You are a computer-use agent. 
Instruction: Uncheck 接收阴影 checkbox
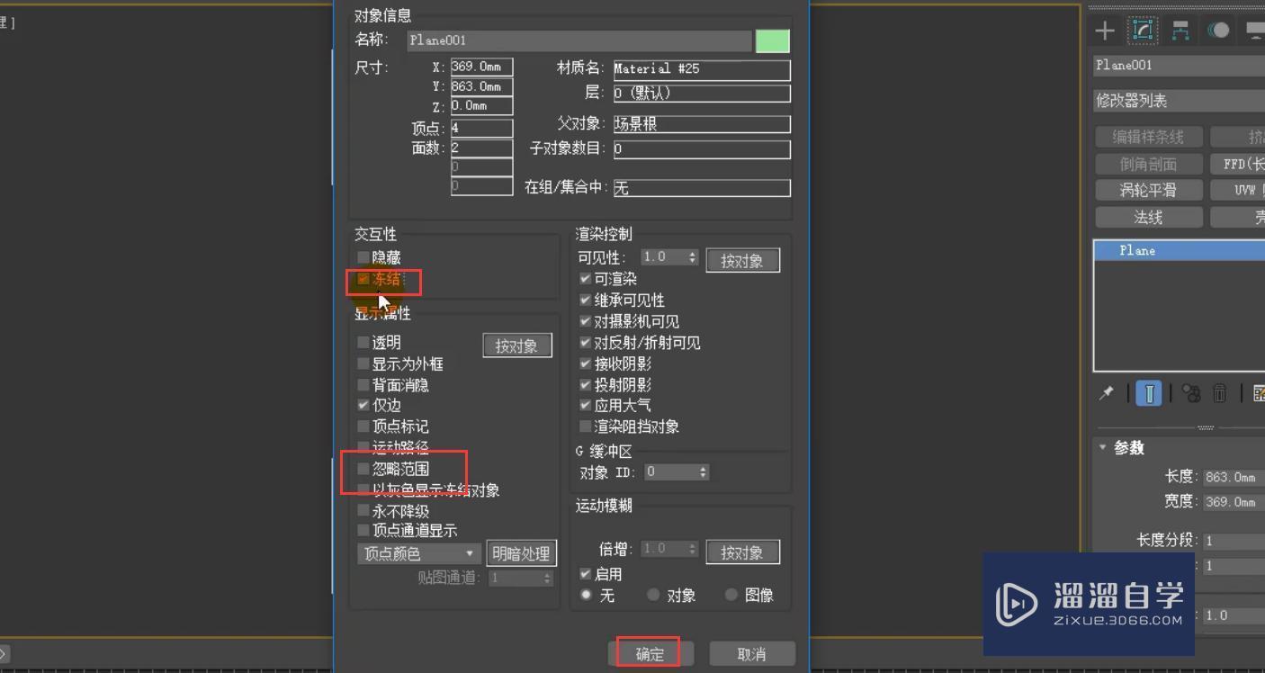point(586,363)
